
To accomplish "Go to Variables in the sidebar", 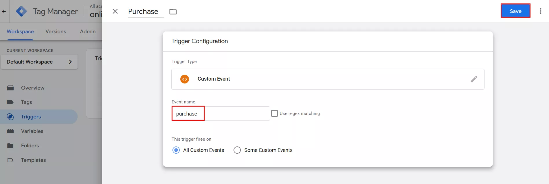I will pyautogui.click(x=32, y=131).
